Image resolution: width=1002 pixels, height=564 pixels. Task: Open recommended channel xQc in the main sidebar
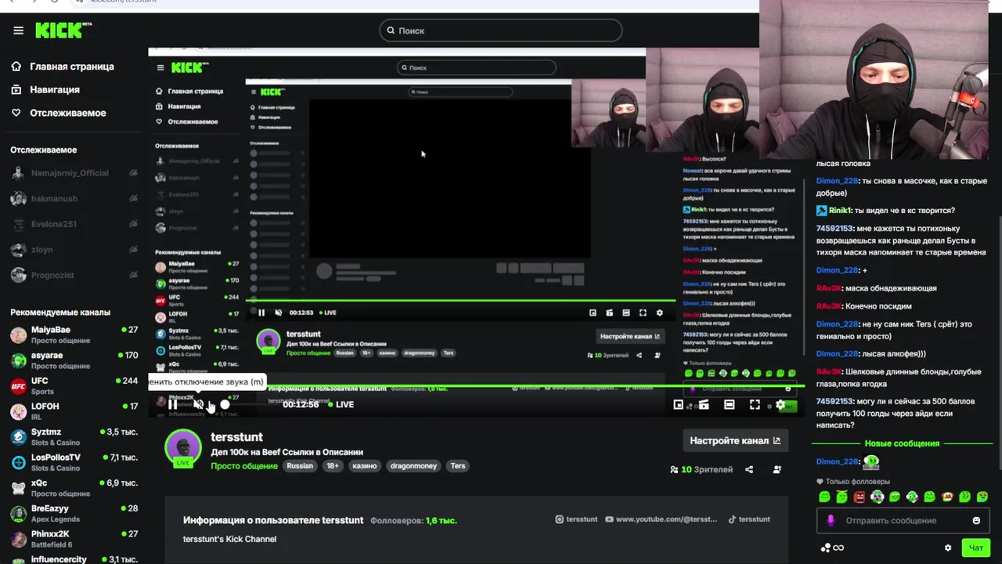tap(74, 488)
